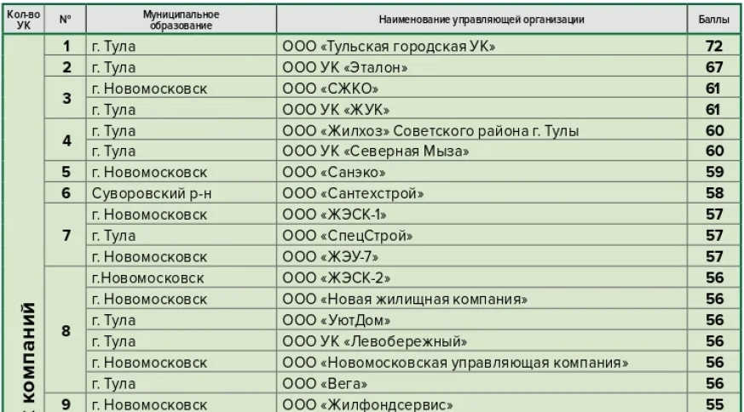Select the Суворовский р-н municipality cell
This screenshot has width=744, height=412.
152,193
